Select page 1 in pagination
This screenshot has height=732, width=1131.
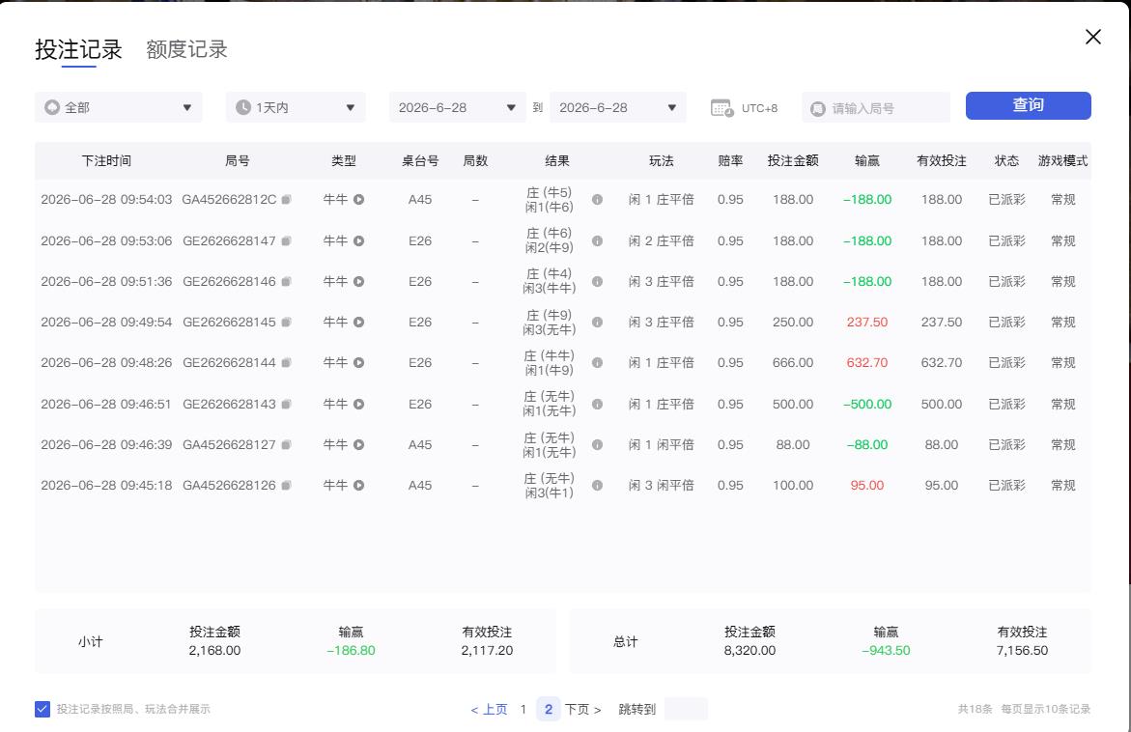click(x=523, y=710)
